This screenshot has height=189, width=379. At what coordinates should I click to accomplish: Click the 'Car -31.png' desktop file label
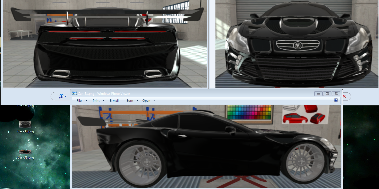(x=26, y=157)
